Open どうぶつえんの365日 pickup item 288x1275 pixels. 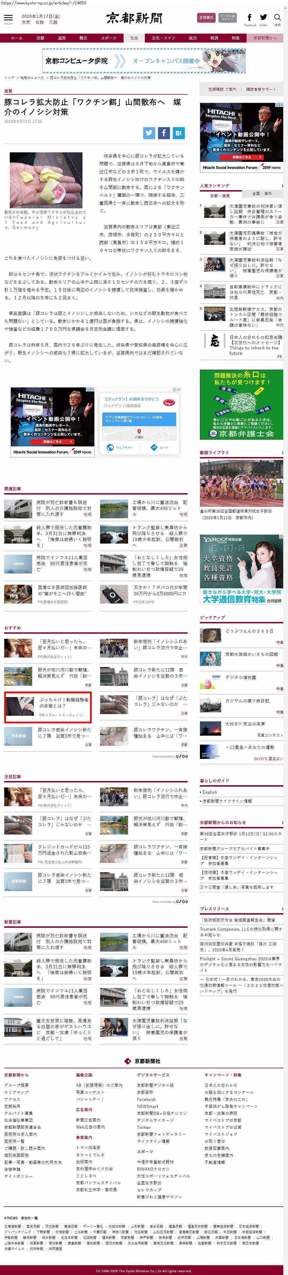click(x=249, y=631)
